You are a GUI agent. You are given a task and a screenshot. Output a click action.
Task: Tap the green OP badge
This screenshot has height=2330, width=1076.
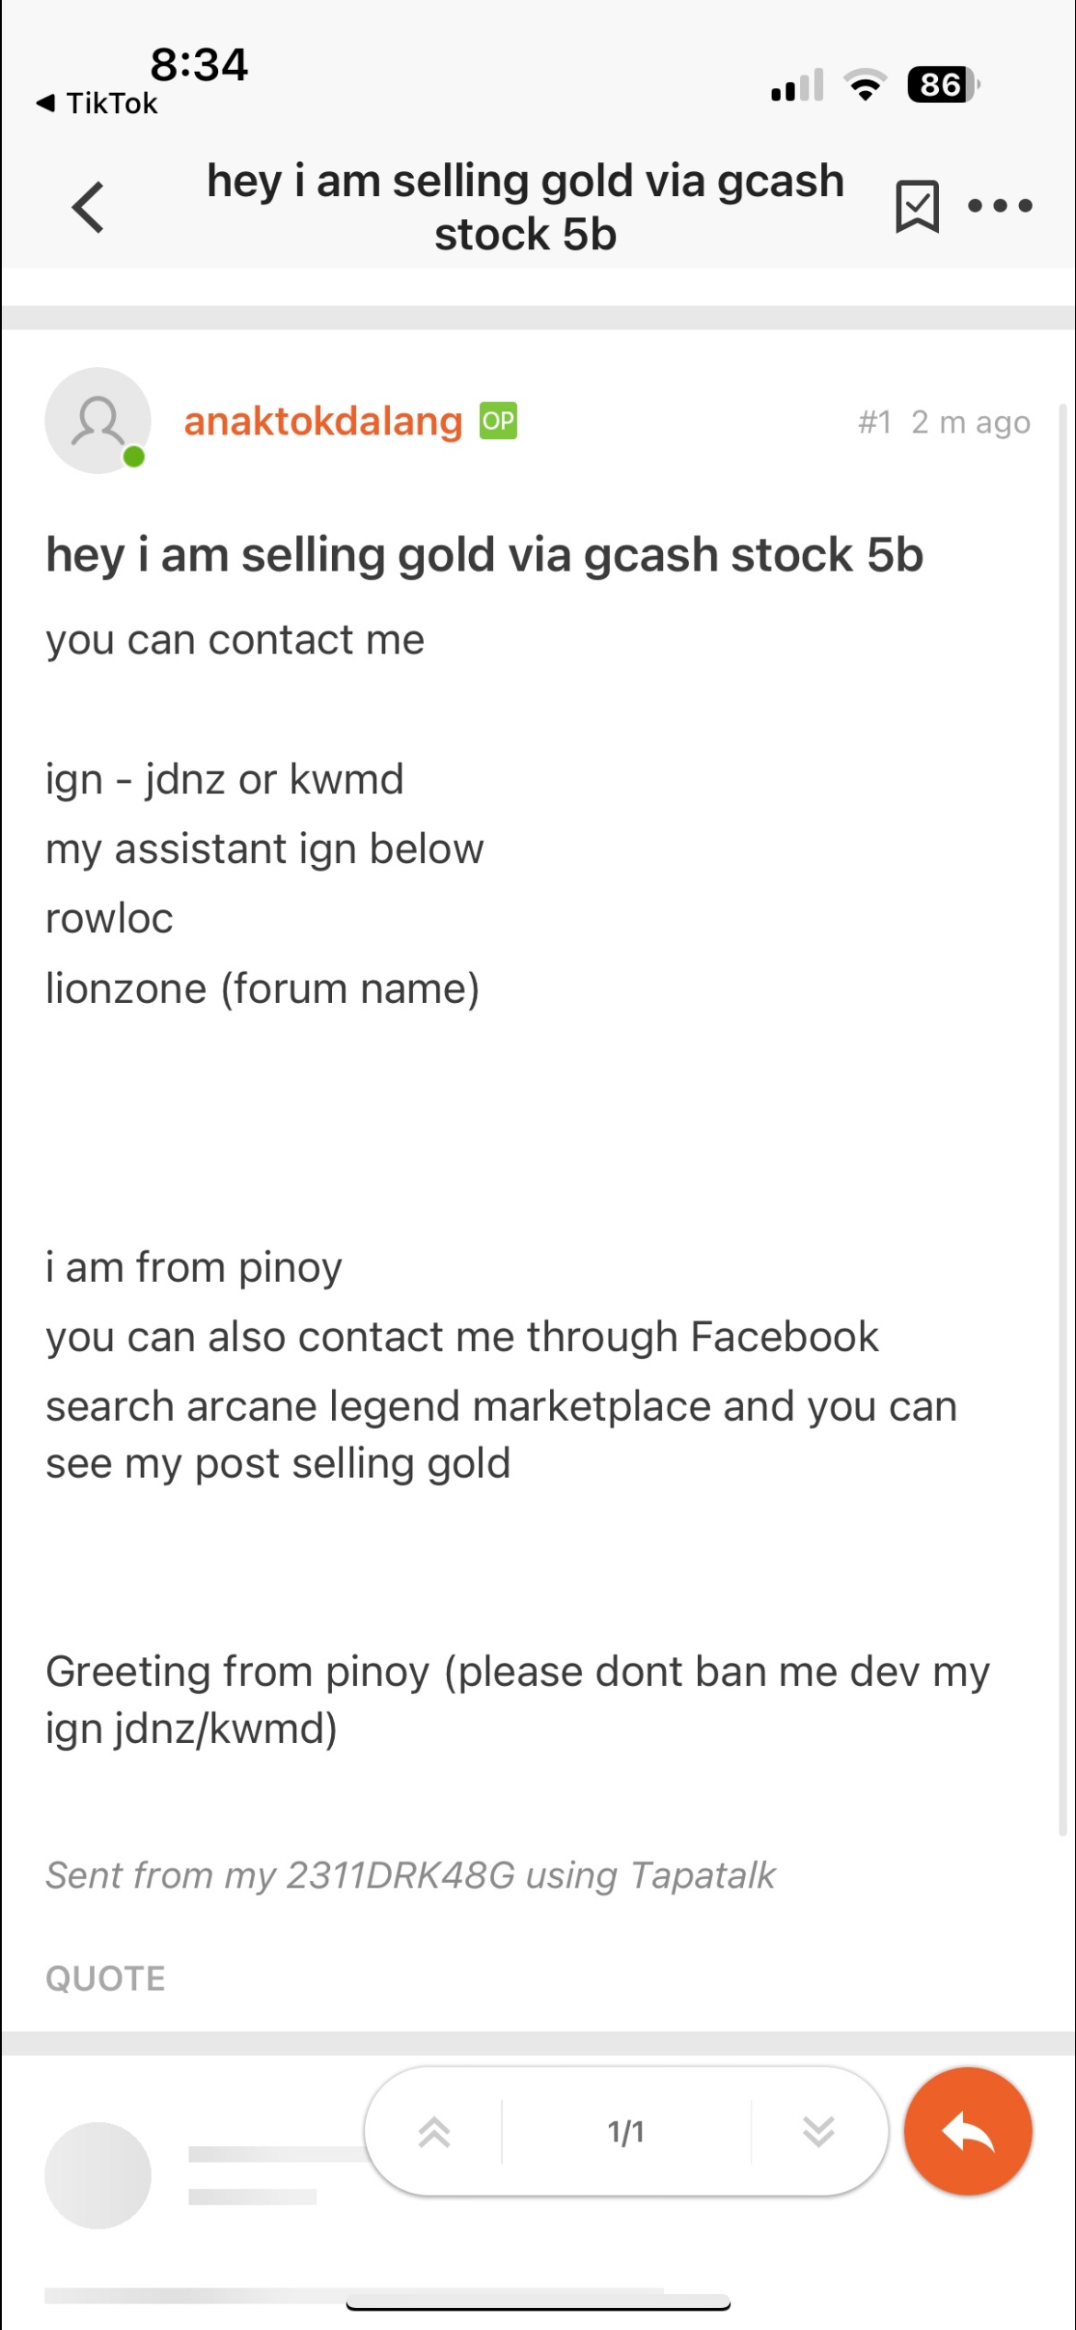498,421
